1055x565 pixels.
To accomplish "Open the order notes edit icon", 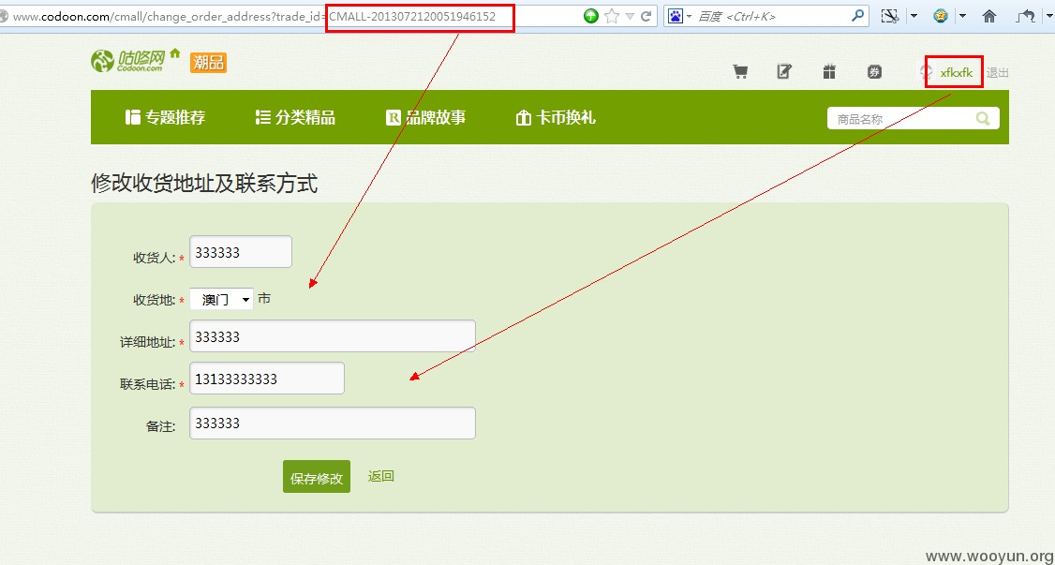I will [784, 72].
